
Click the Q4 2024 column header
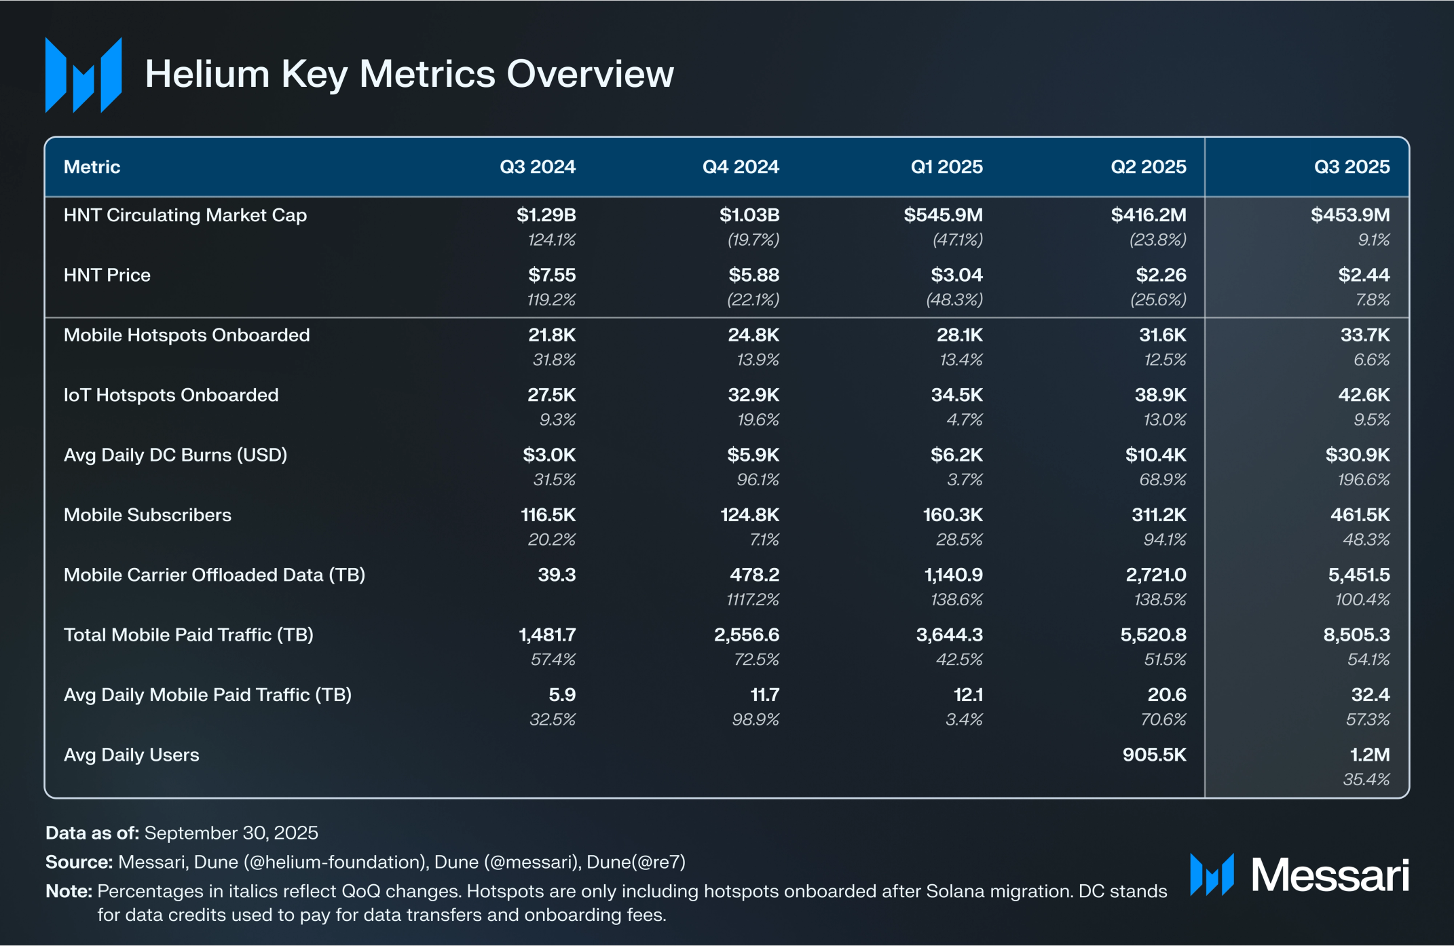tap(740, 167)
